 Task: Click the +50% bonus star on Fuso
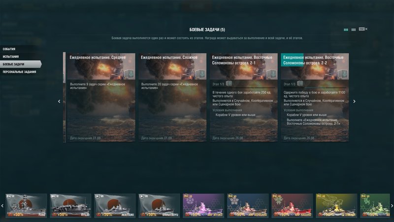coord(10,215)
